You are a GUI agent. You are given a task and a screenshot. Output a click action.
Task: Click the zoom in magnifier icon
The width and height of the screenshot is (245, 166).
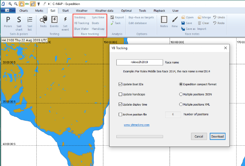tap(10, 4)
